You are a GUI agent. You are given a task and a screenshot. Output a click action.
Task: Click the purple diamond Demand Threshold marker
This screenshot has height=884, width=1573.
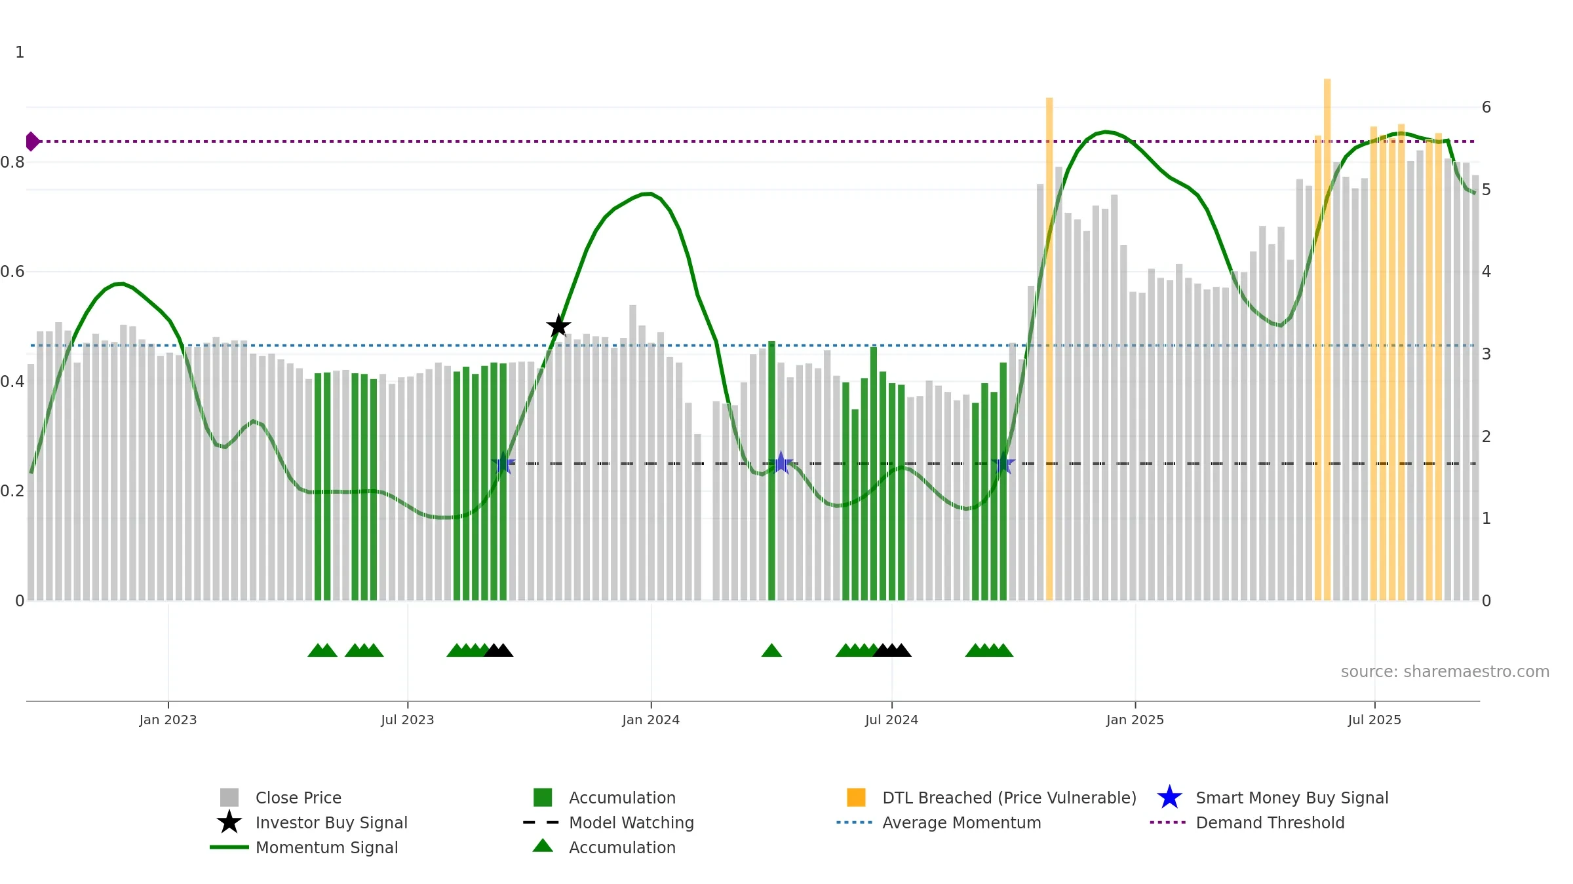(x=32, y=141)
